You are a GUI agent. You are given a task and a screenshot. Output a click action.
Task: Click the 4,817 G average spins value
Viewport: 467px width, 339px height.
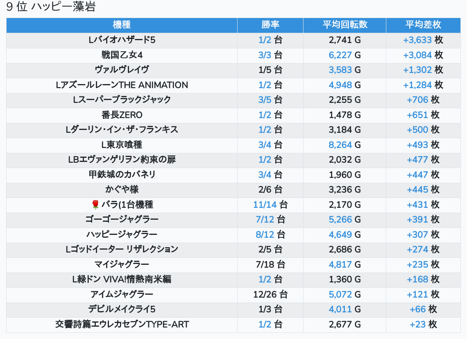(345, 264)
